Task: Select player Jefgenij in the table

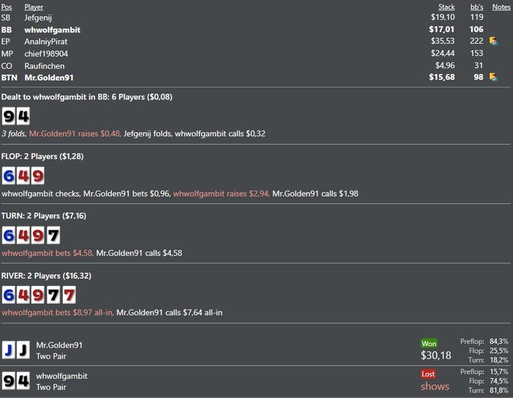Action: [38, 18]
